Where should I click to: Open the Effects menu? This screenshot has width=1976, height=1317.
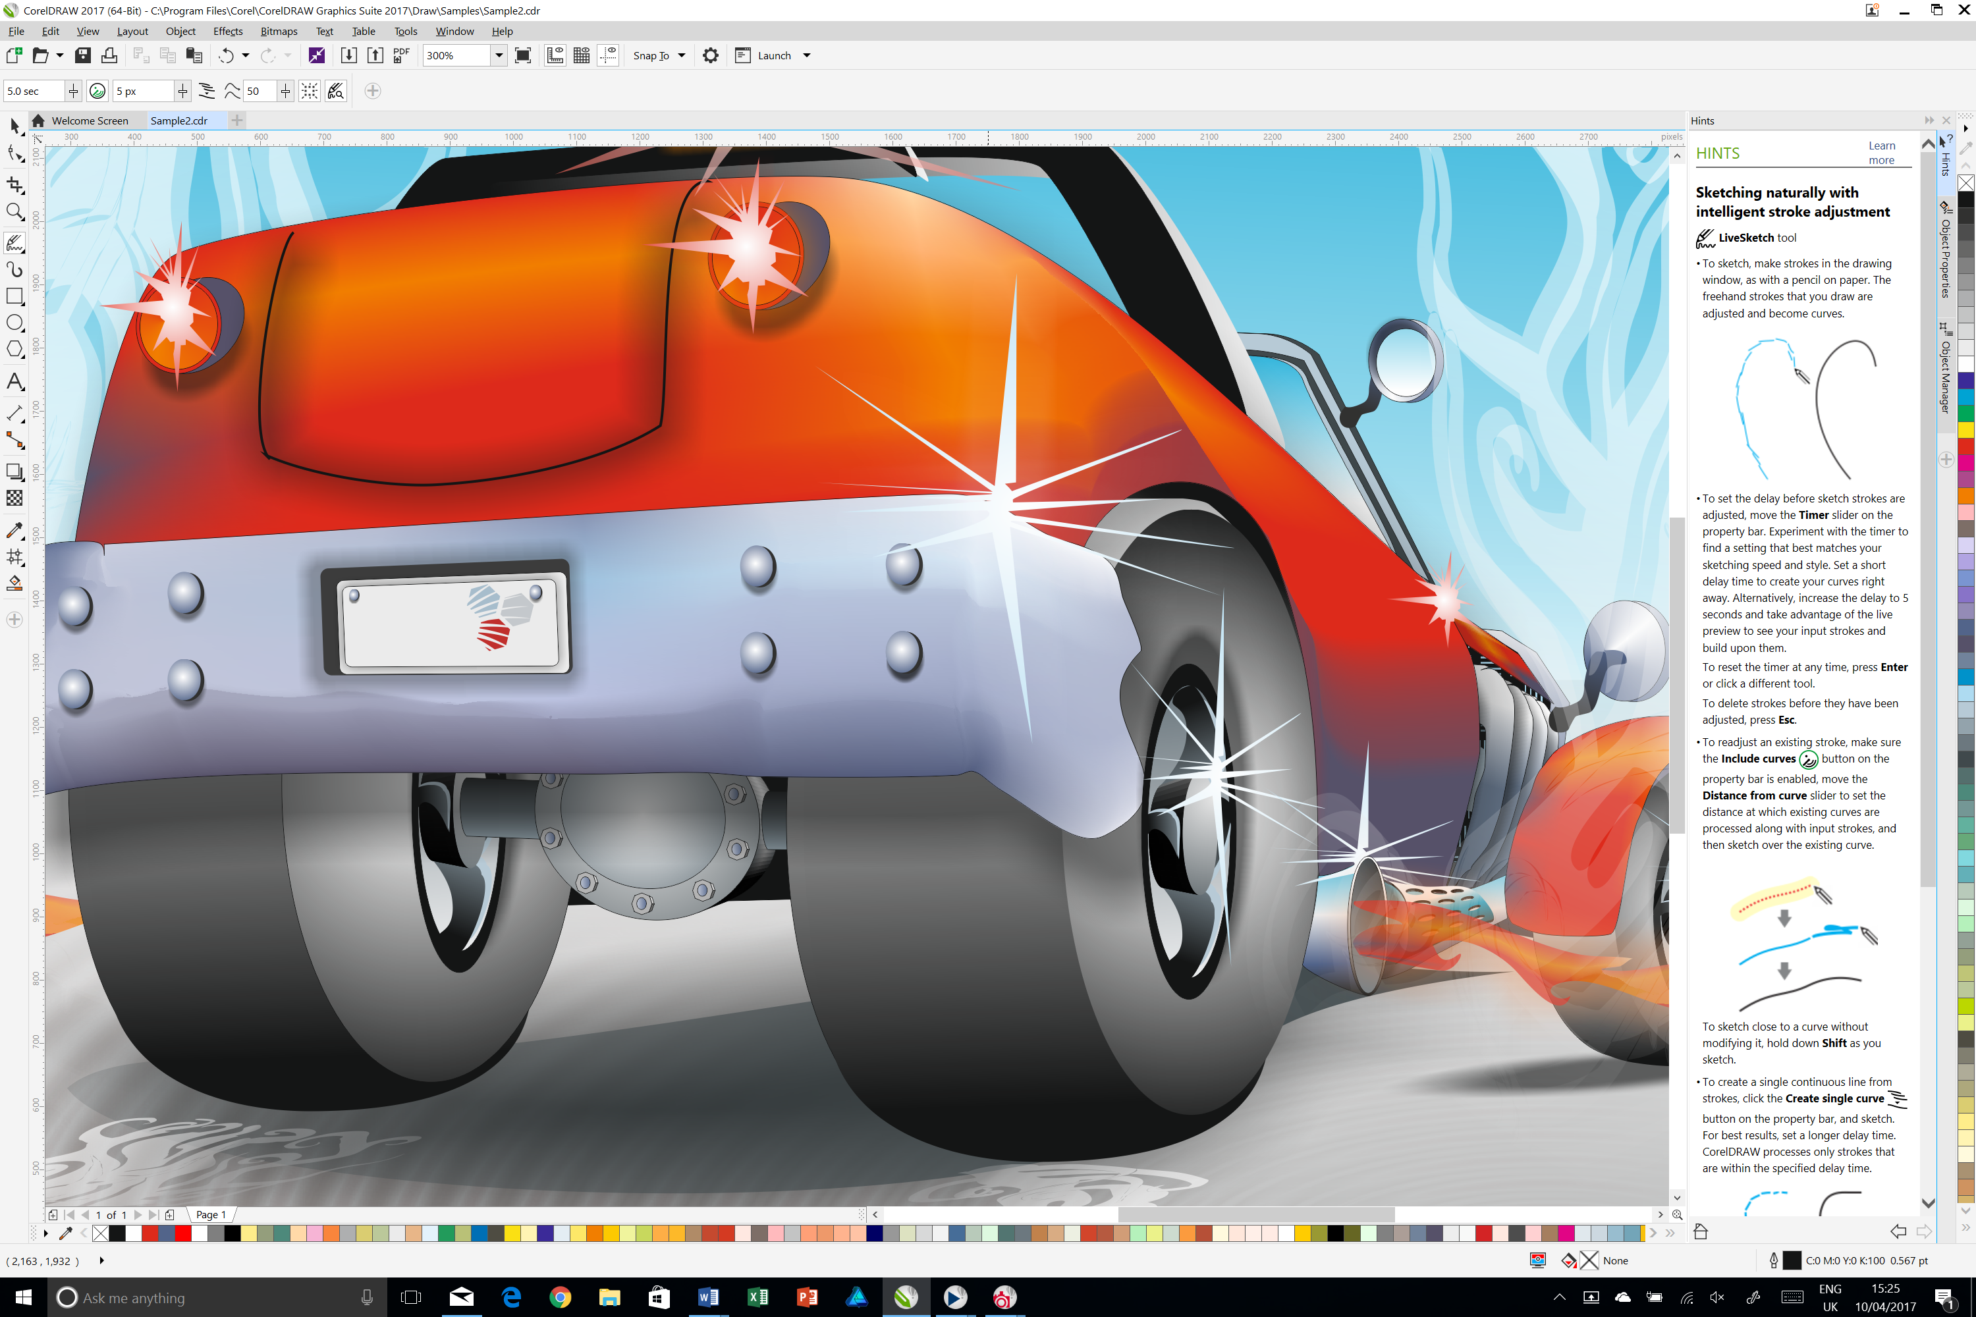pyautogui.click(x=228, y=31)
